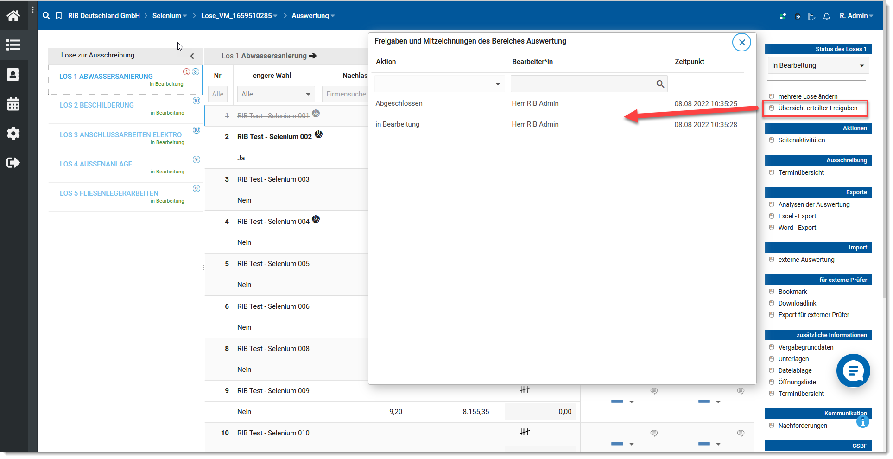Click the Nr Alle filter field
Image resolution: width=893 pixels, height=459 pixels.
point(218,94)
